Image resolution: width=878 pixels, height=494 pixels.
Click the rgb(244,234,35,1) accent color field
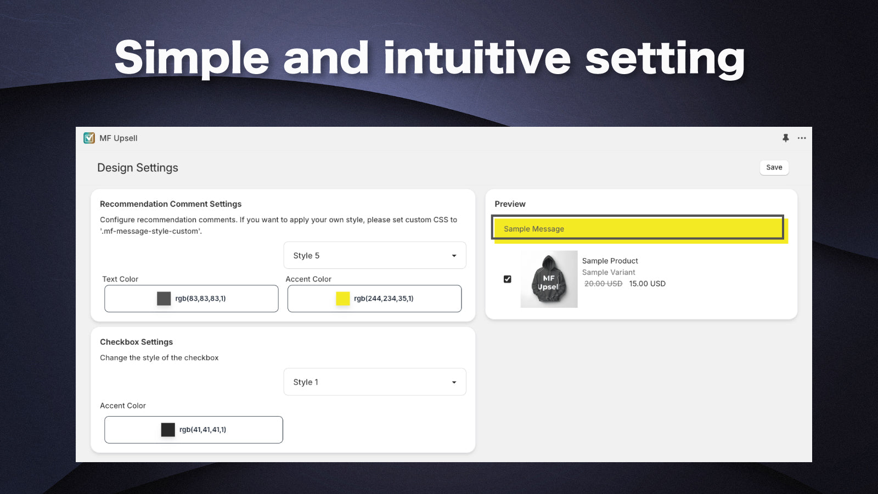tap(384, 299)
